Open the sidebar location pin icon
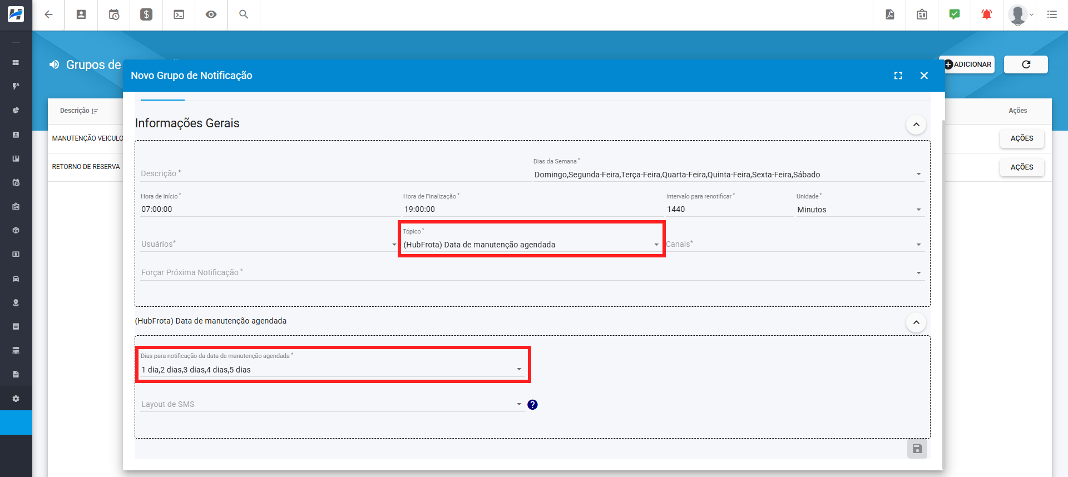Viewport: 1068px width, 477px height. 16,303
